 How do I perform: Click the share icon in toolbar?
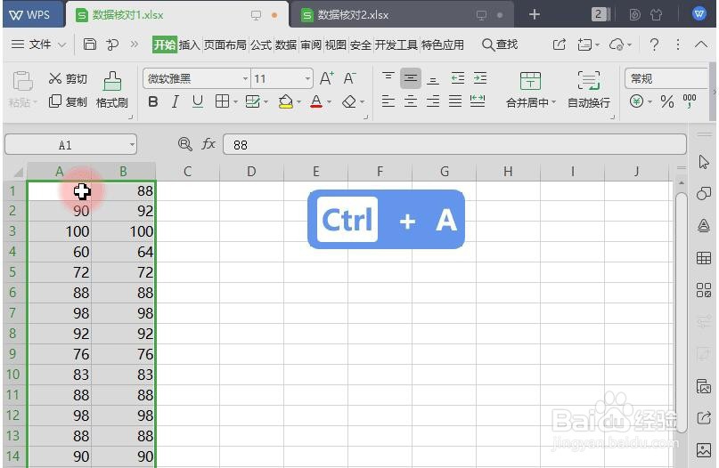(559, 44)
